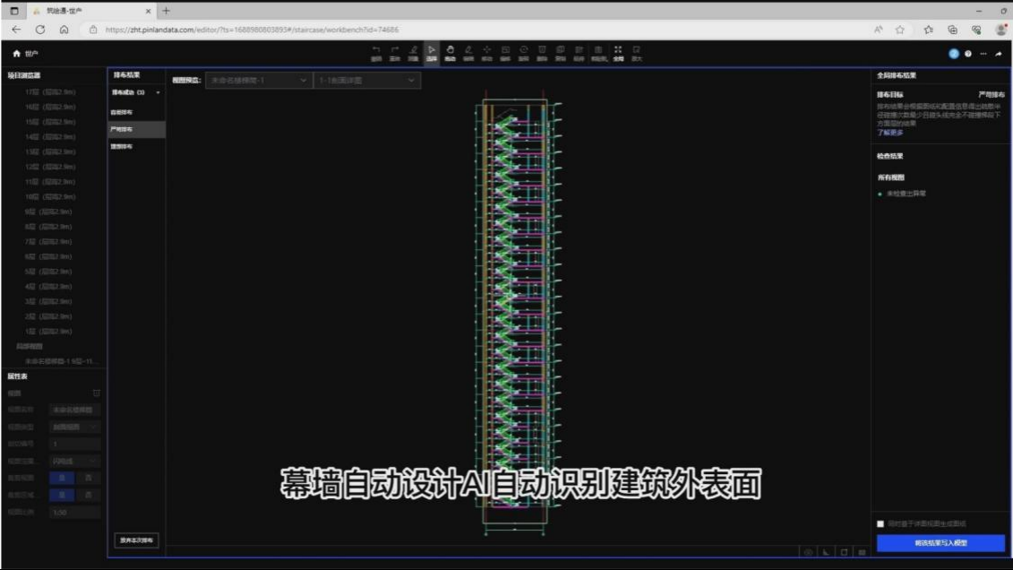The height and width of the screenshot is (570, 1013).
Task: Tick the checkbox above the blue import button
Action: [x=880, y=523]
